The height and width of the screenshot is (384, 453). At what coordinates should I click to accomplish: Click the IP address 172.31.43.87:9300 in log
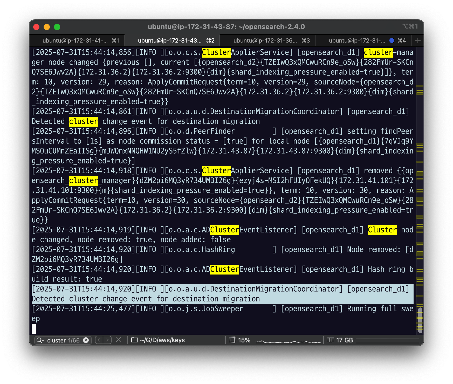tap(295, 151)
